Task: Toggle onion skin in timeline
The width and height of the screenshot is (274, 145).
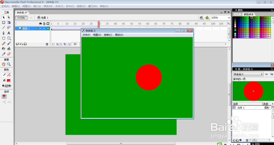Action: (x=57, y=44)
